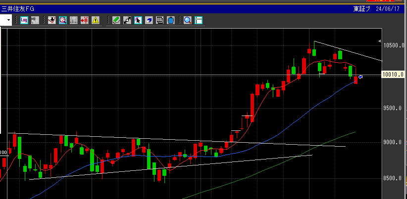Click the 10010.0 current price label
The width and height of the screenshot is (407, 199).
(393, 75)
